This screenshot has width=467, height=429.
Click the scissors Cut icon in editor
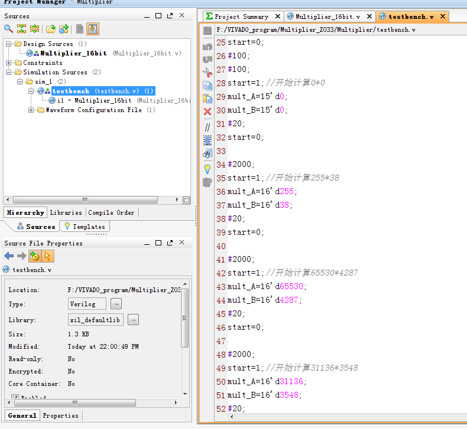207,72
